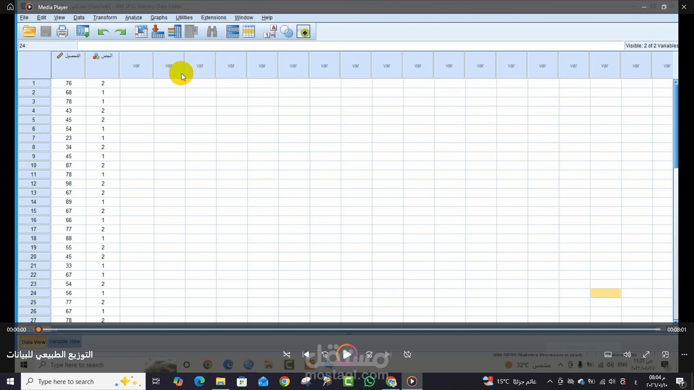Screen dimensions: 694x390
Task: Launch WhatsApp from the taskbar
Action: [369, 381]
